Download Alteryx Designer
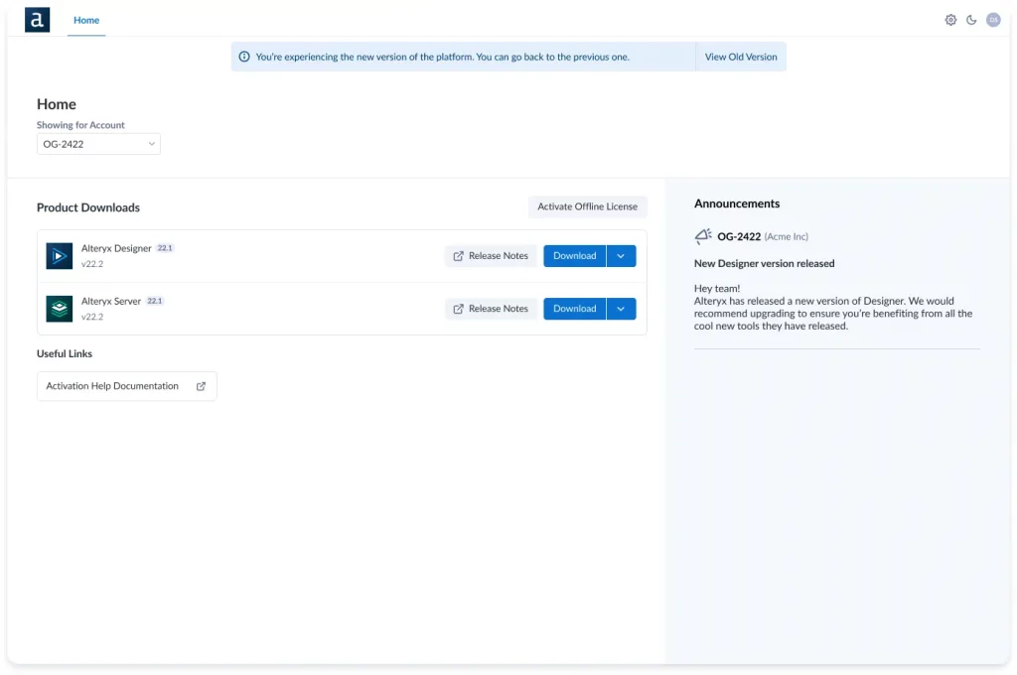 point(575,255)
